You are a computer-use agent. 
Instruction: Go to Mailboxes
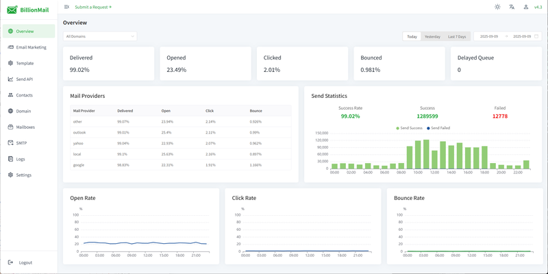point(29,127)
